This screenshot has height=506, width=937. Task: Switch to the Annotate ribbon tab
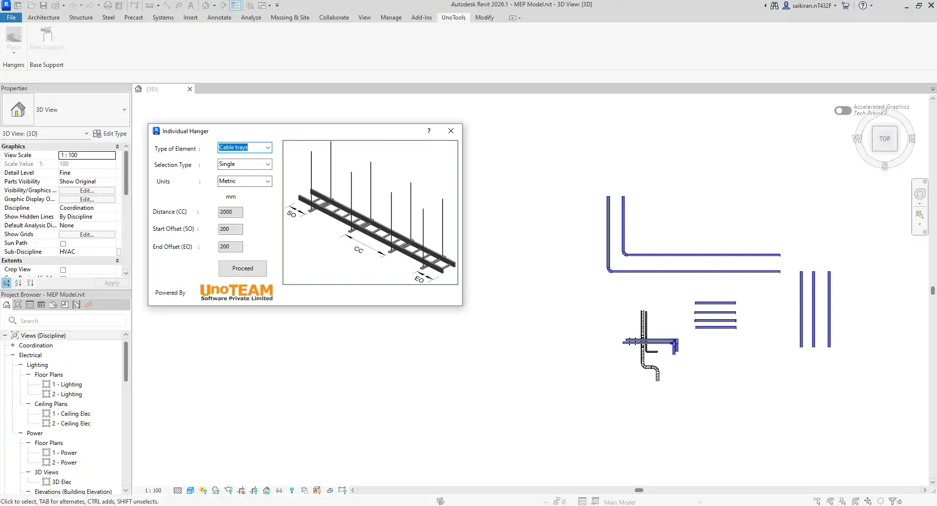coord(219,18)
